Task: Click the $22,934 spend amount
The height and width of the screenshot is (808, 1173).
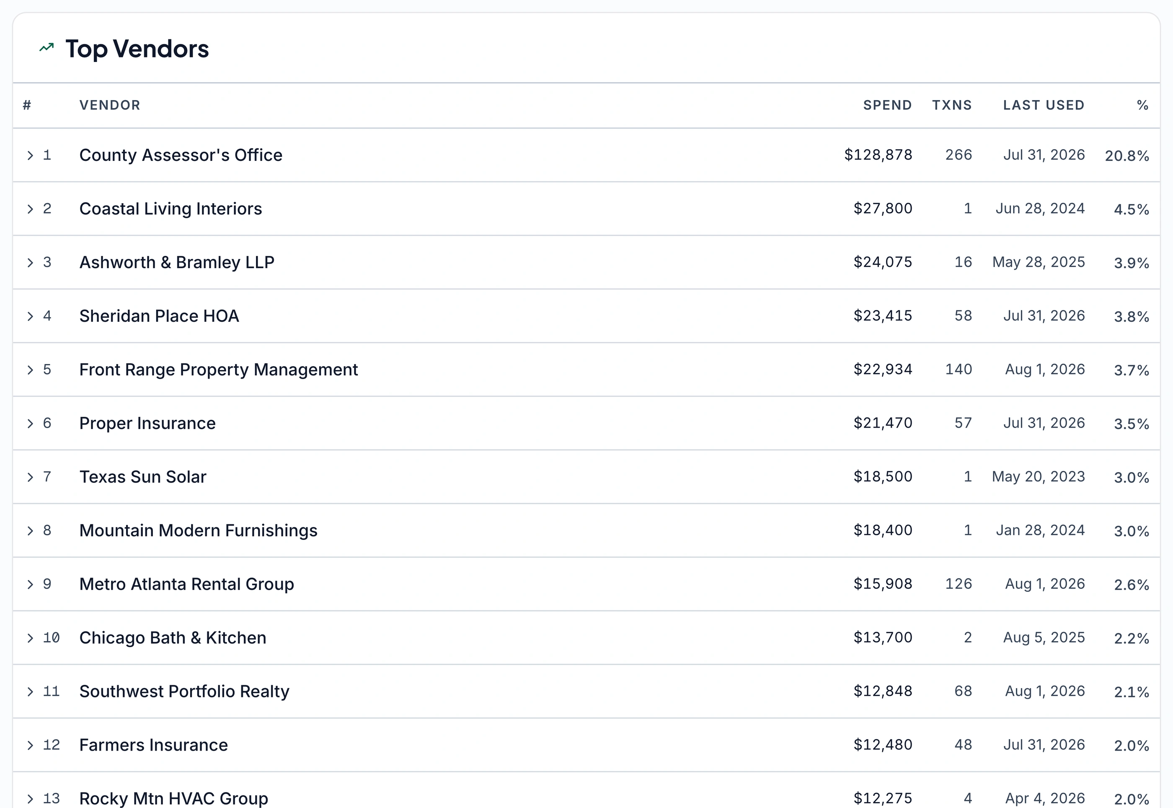Action: [x=883, y=369]
